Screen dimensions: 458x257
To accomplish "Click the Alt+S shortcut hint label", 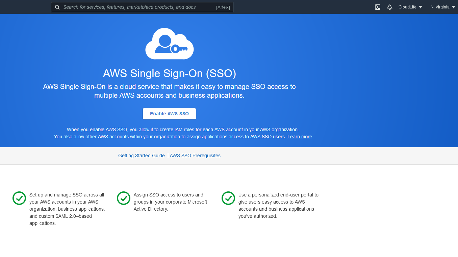I will [224, 7].
